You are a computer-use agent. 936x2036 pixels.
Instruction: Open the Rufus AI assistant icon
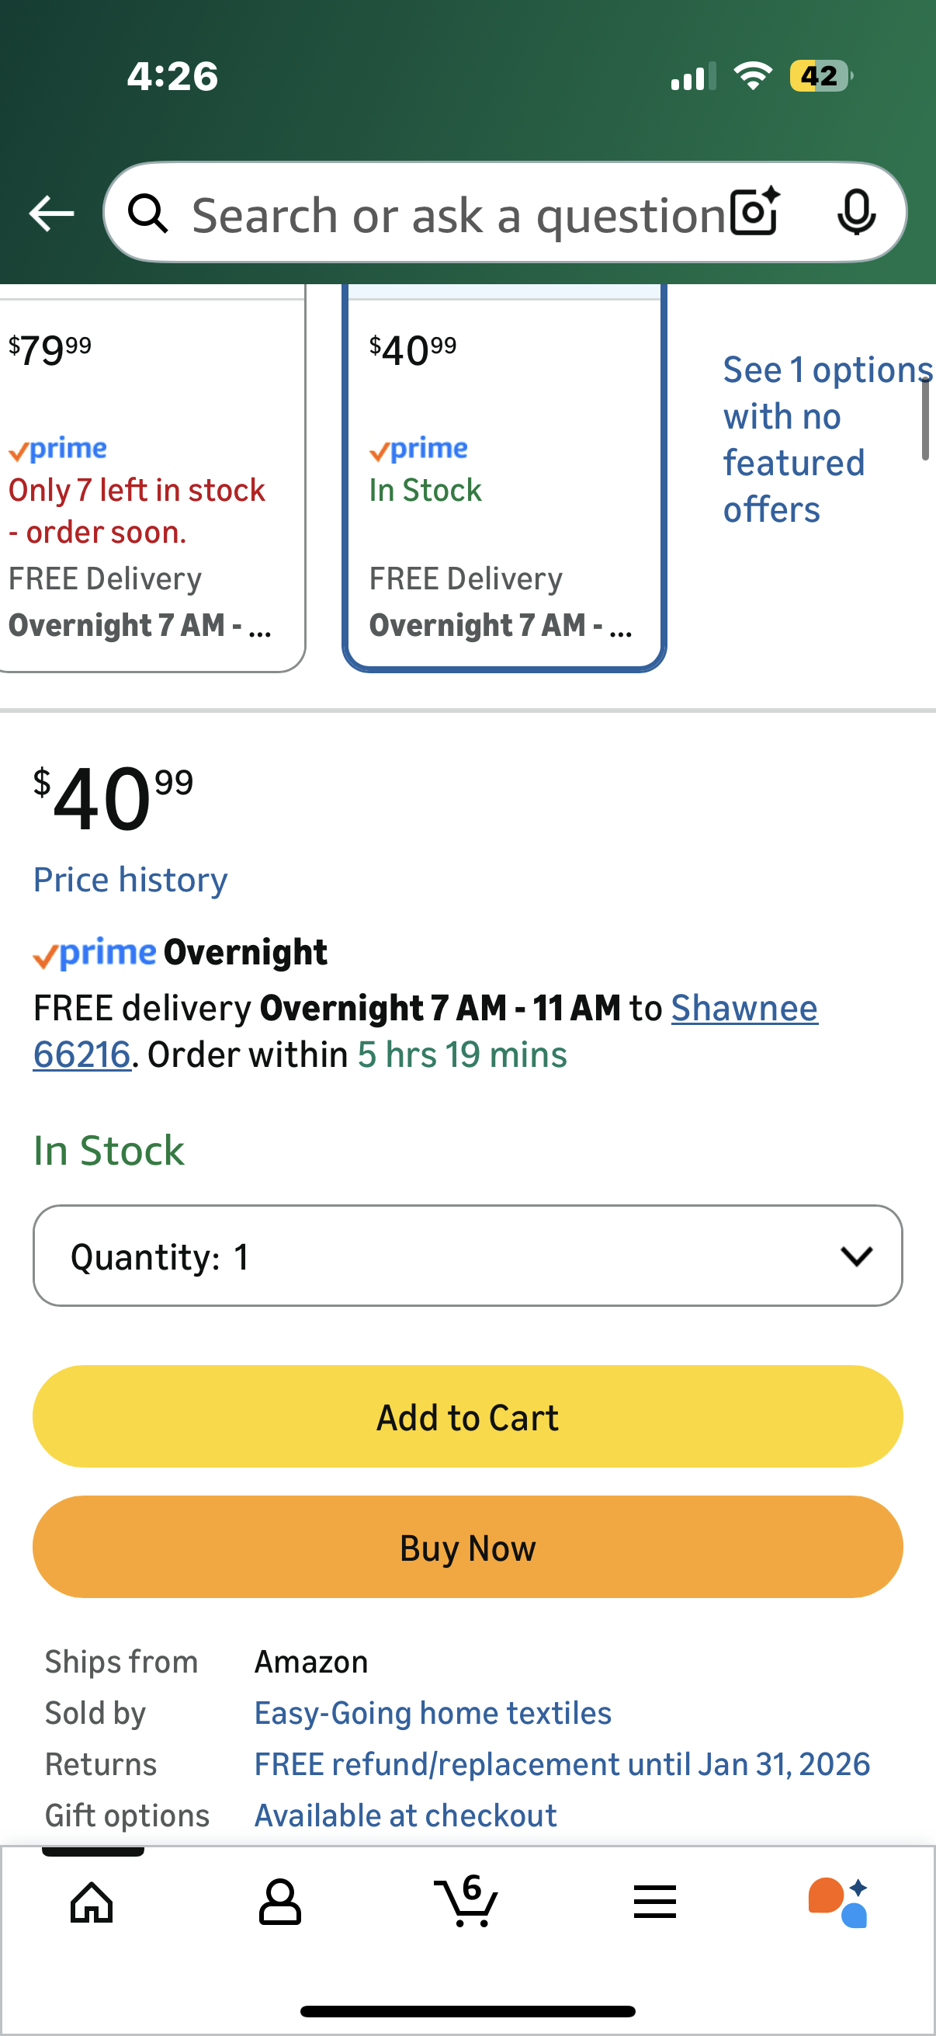(838, 1902)
